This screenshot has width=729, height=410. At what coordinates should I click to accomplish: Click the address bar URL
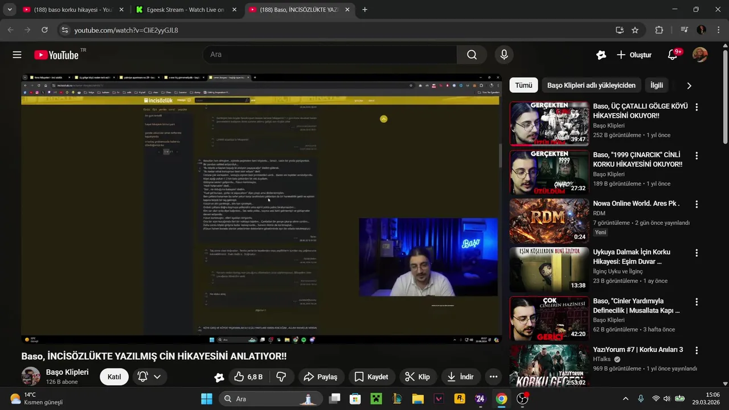tap(126, 30)
